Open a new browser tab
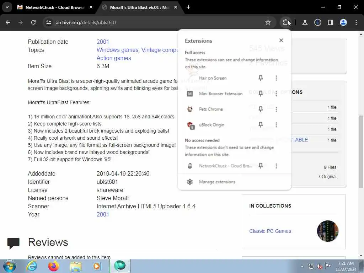The image size is (364, 273). pos(188,7)
